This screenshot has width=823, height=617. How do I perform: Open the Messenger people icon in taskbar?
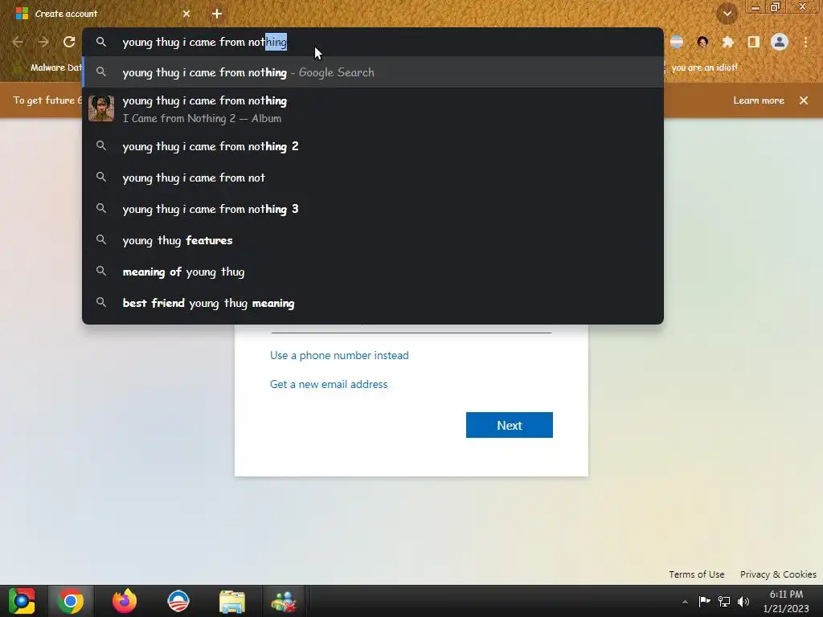click(284, 601)
